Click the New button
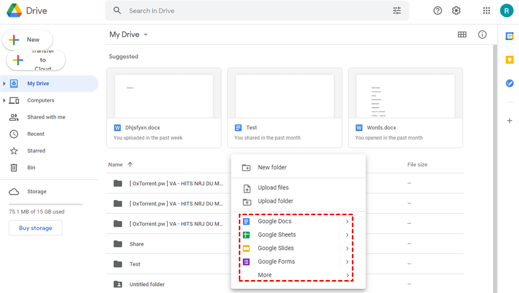519x293 pixels. [28, 40]
